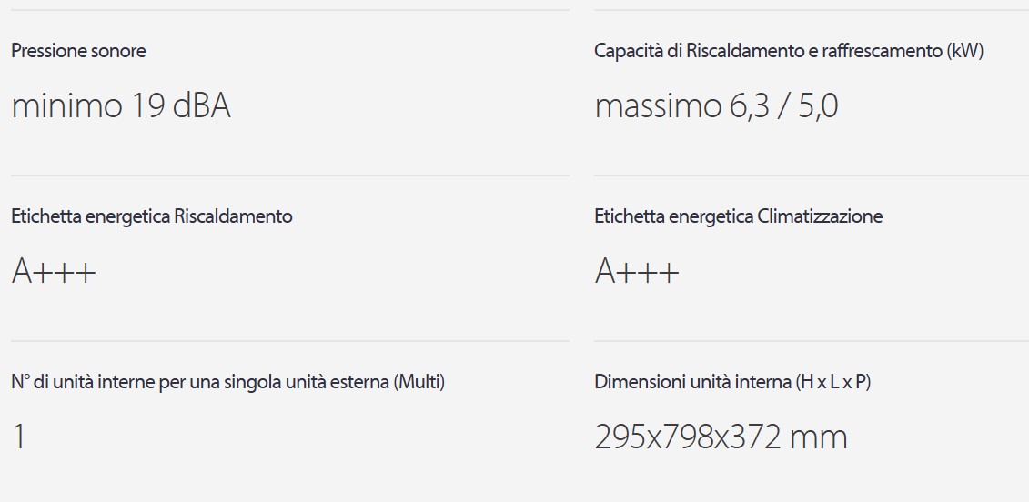1029x502 pixels.
Task: Click the minimo 19 dBA value
Action: click(x=121, y=105)
